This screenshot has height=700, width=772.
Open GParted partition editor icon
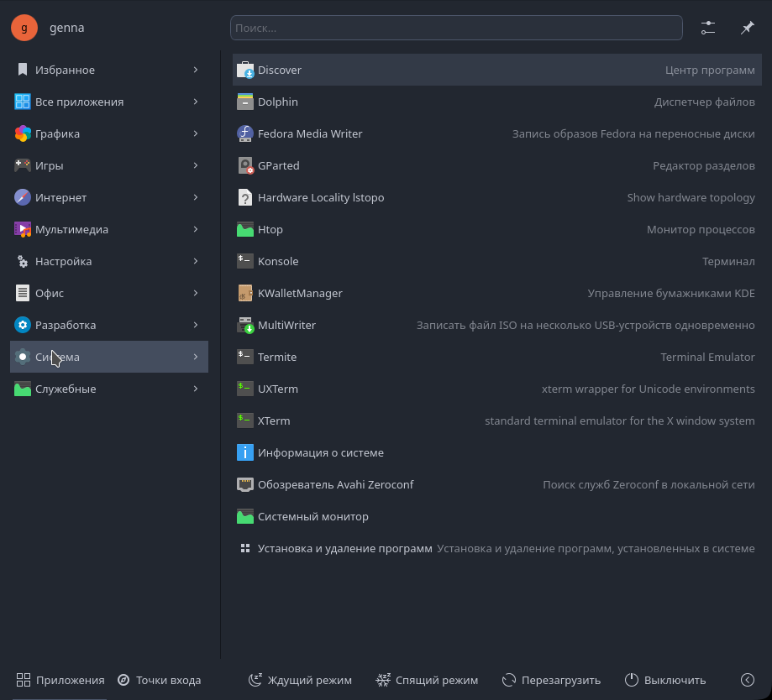(x=244, y=166)
